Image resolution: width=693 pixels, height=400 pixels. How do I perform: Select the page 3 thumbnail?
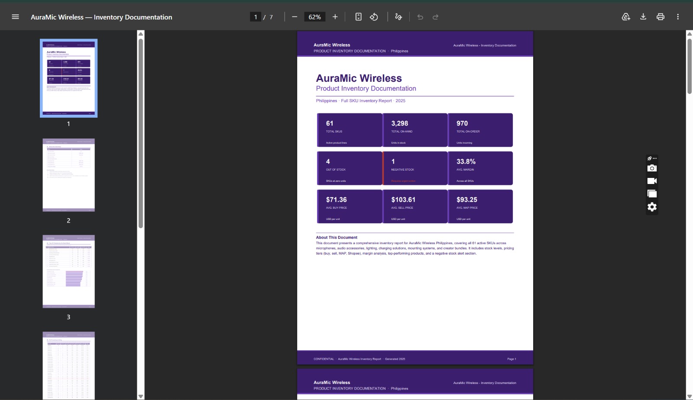pyautogui.click(x=68, y=271)
